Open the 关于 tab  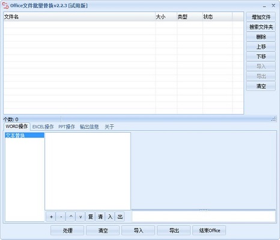coord(109,127)
